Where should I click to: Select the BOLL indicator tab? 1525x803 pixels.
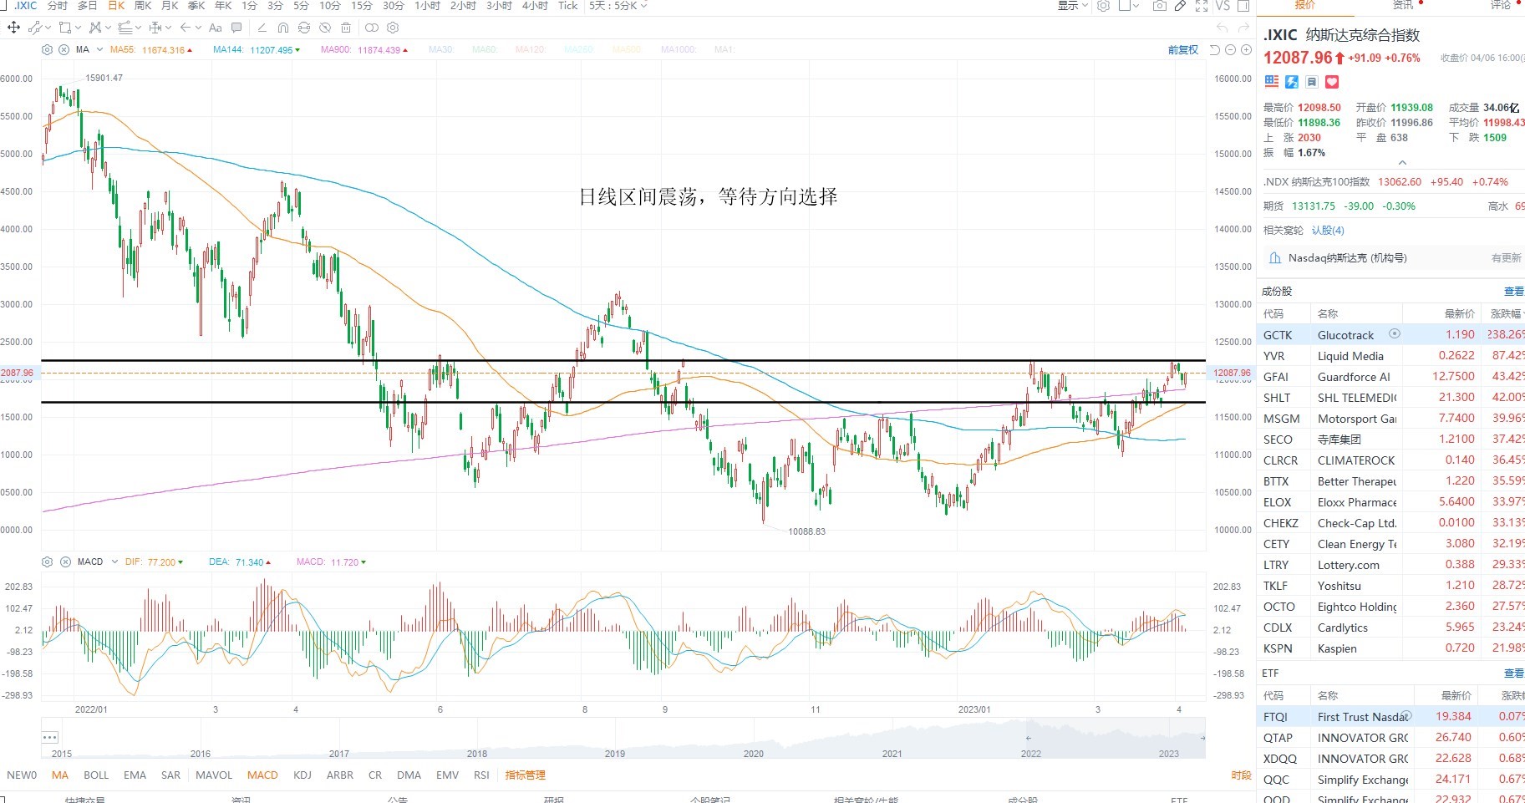click(x=96, y=775)
